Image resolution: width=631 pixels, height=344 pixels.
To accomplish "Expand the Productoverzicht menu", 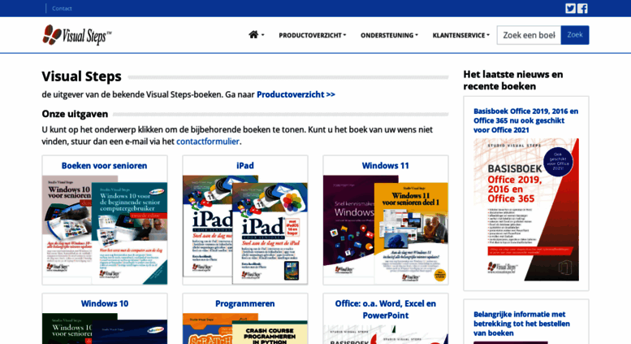I will point(313,36).
